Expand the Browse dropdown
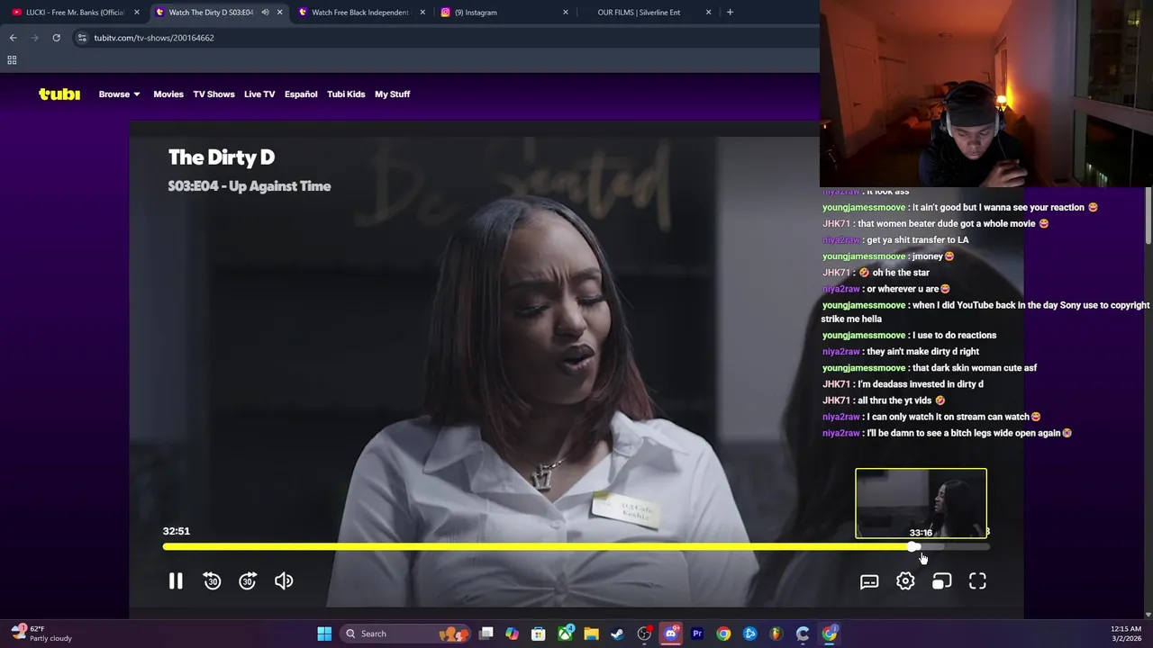The image size is (1153, 648). click(119, 94)
